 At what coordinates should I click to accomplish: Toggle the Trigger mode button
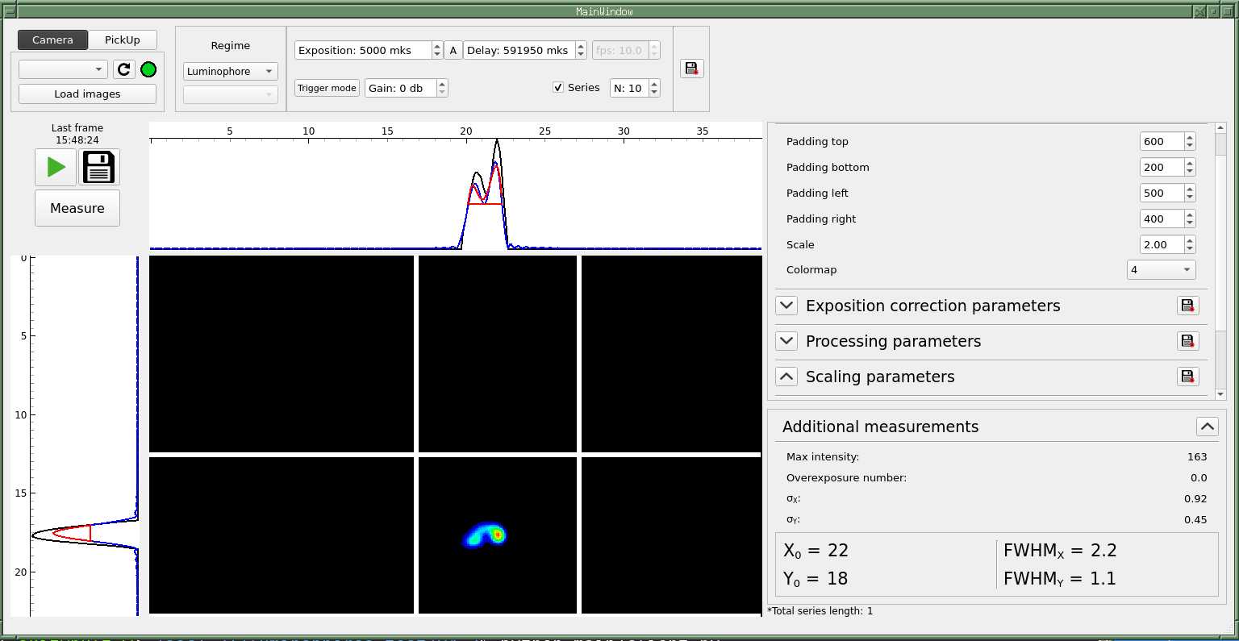click(x=327, y=88)
